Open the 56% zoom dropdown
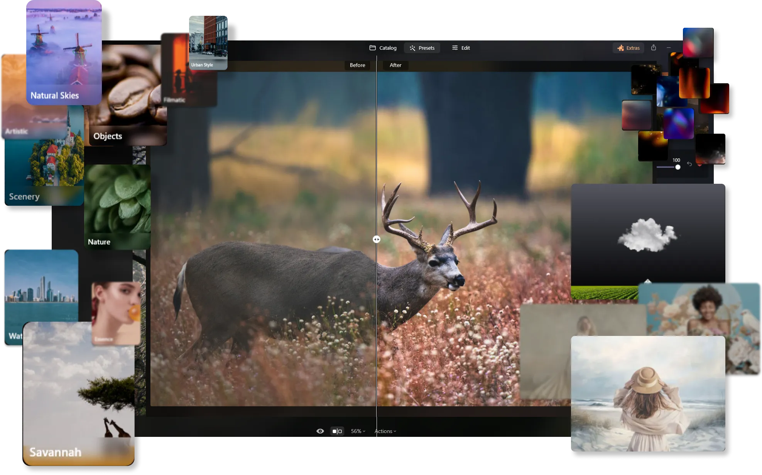This screenshot has height=475, width=762. click(x=358, y=431)
